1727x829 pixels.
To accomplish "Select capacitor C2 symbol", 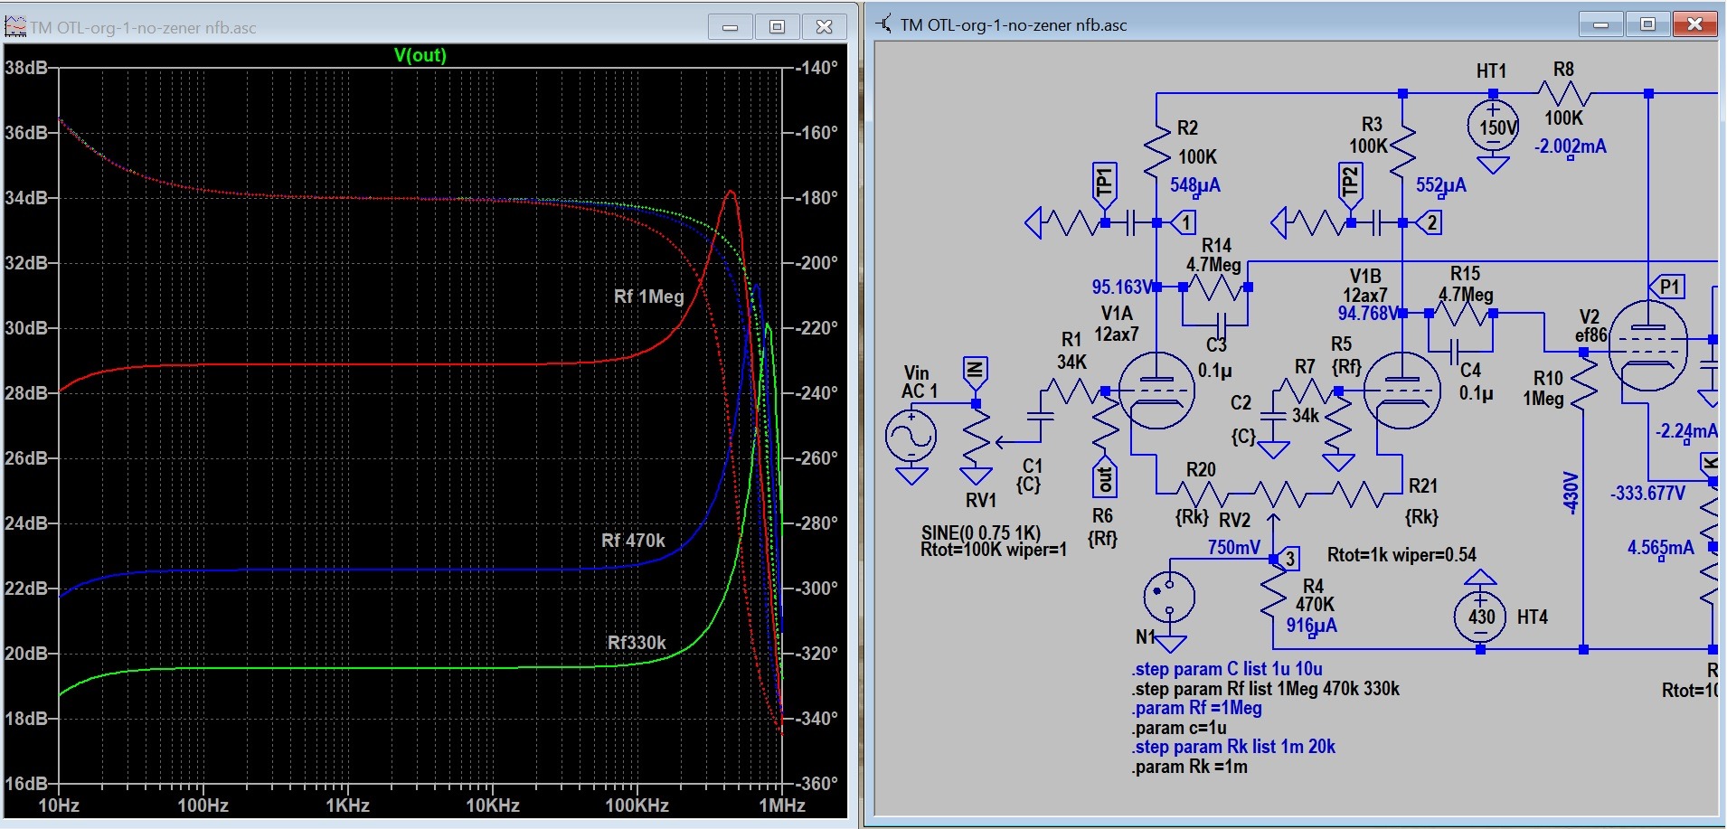I will [1273, 416].
